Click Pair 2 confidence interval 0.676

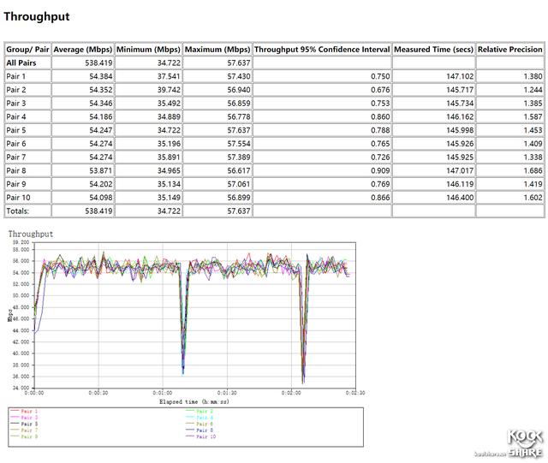pyautogui.click(x=380, y=90)
